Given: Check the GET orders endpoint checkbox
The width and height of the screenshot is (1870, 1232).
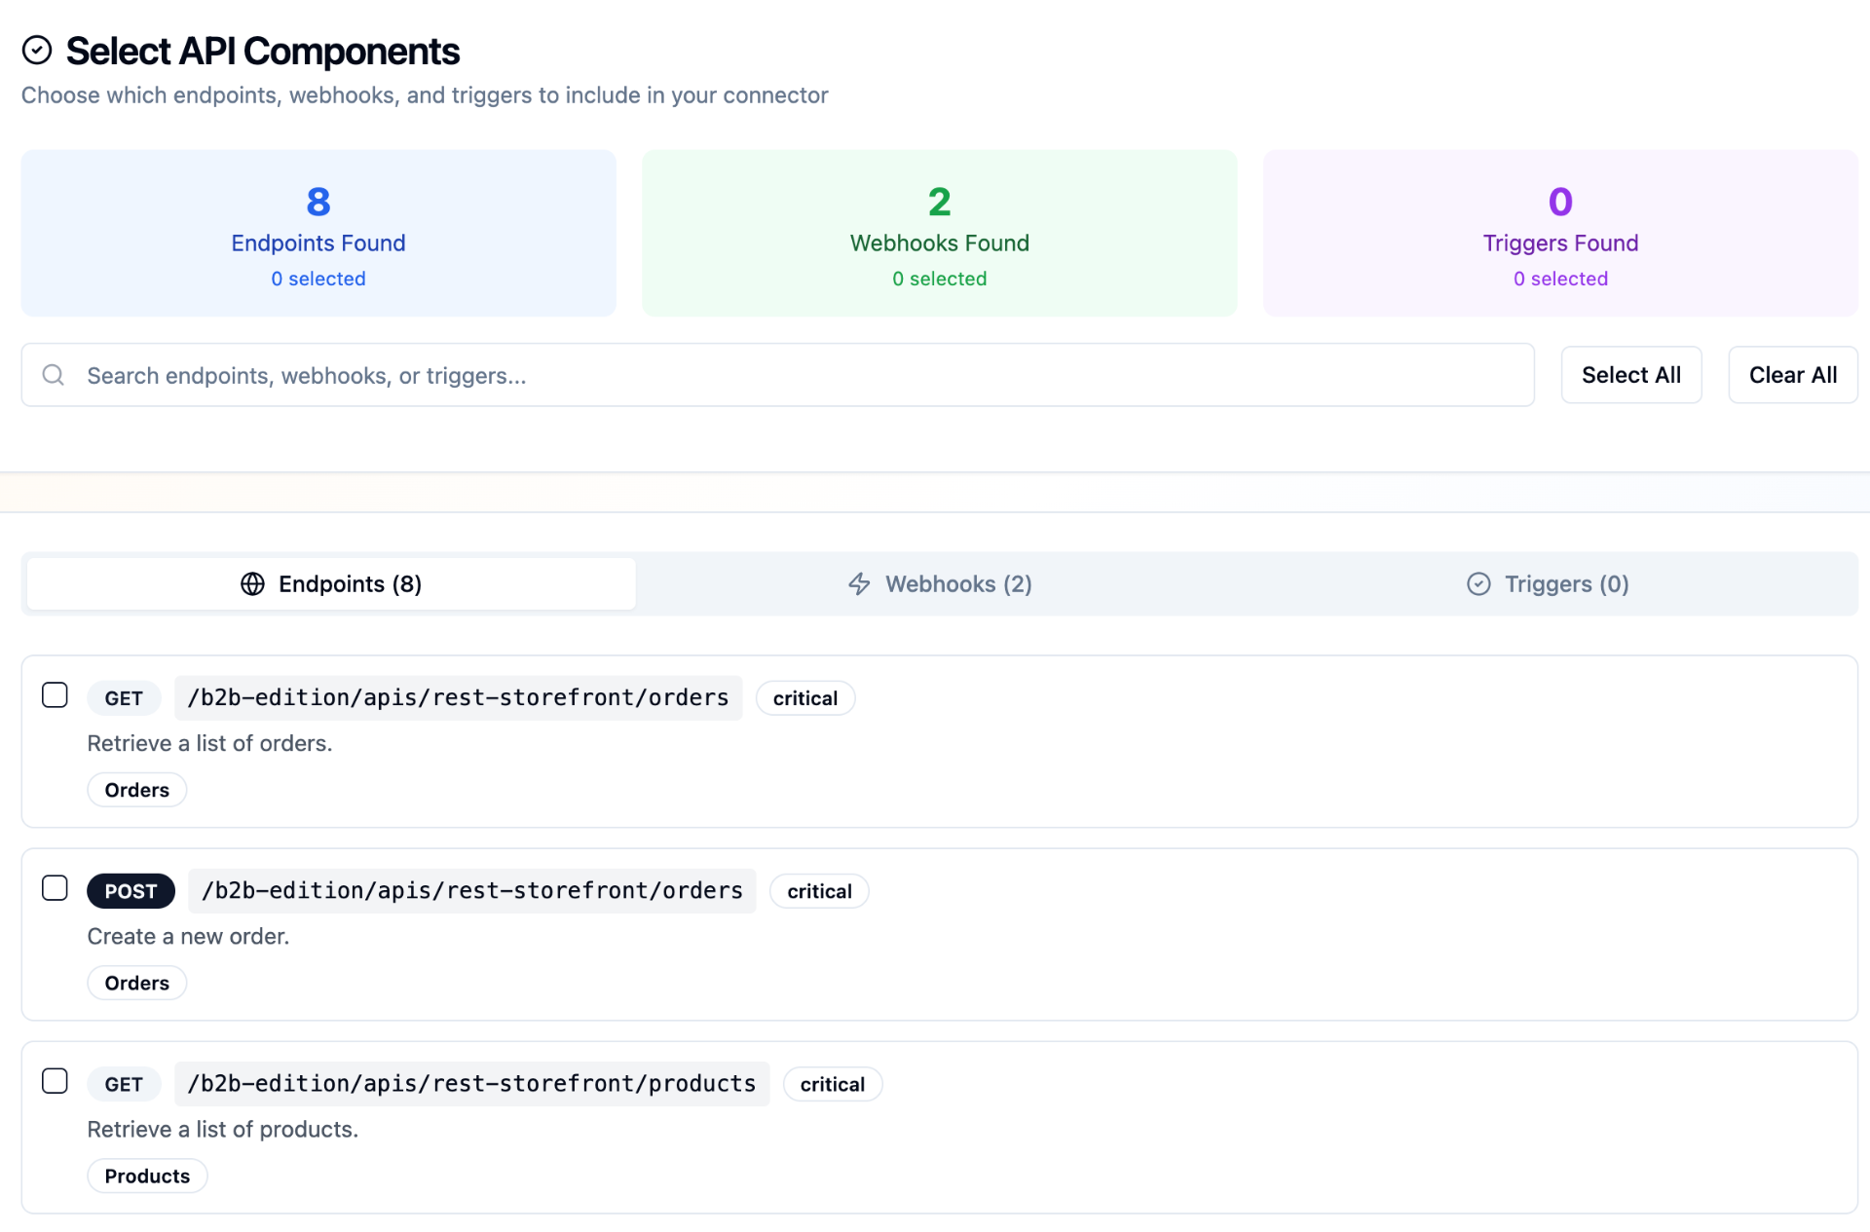Looking at the screenshot, I should click(56, 695).
